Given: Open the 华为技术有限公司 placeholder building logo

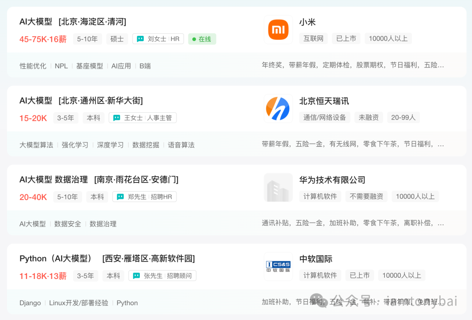Looking at the screenshot, I should pyautogui.click(x=278, y=187).
